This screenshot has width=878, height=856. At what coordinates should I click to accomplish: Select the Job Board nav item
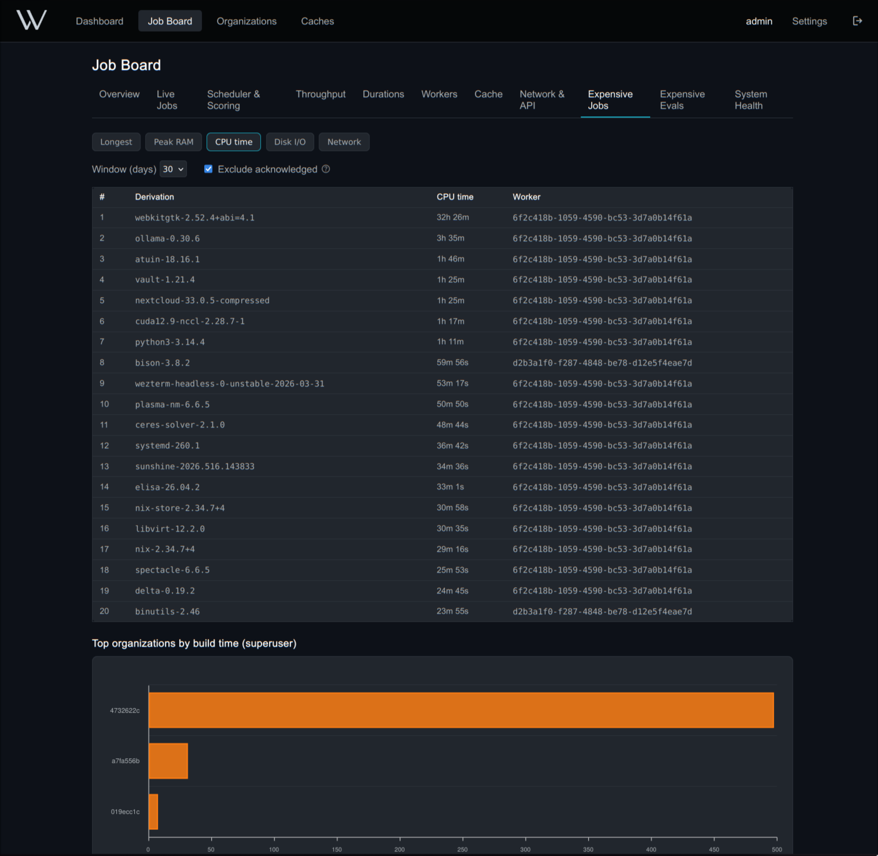(170, 21)
